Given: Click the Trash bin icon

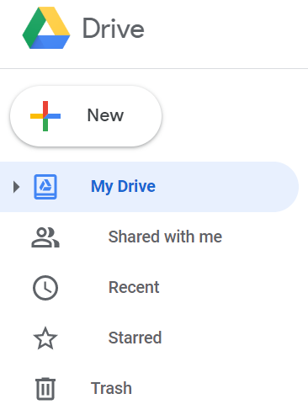Looking at the screenshot, I should coord(45,389).
